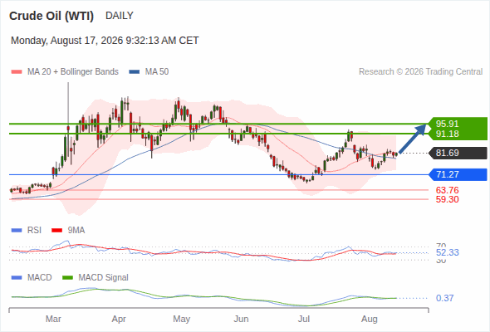Click the blue upward trend arrow
The width and height of the screenshot is (490, 332).
pyautogui.click(x=413, y=139)
